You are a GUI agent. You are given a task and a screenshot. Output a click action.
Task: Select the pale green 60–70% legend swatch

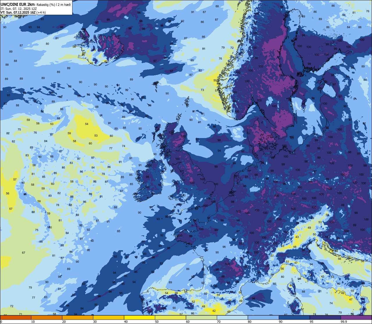click(x=201, y=317)
